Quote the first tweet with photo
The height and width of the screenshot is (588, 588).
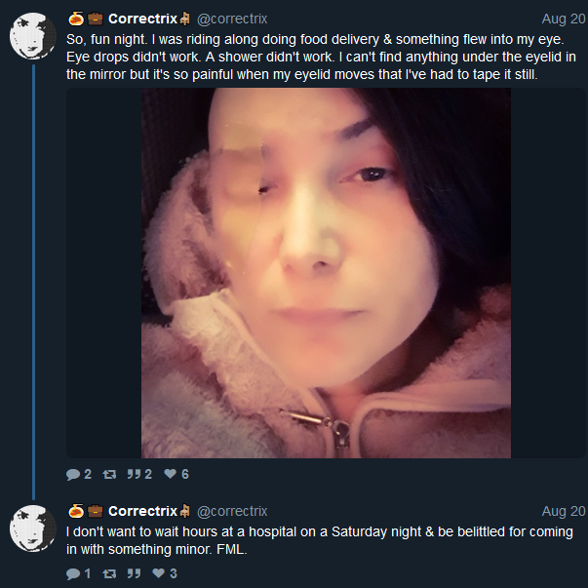(139, 474)
